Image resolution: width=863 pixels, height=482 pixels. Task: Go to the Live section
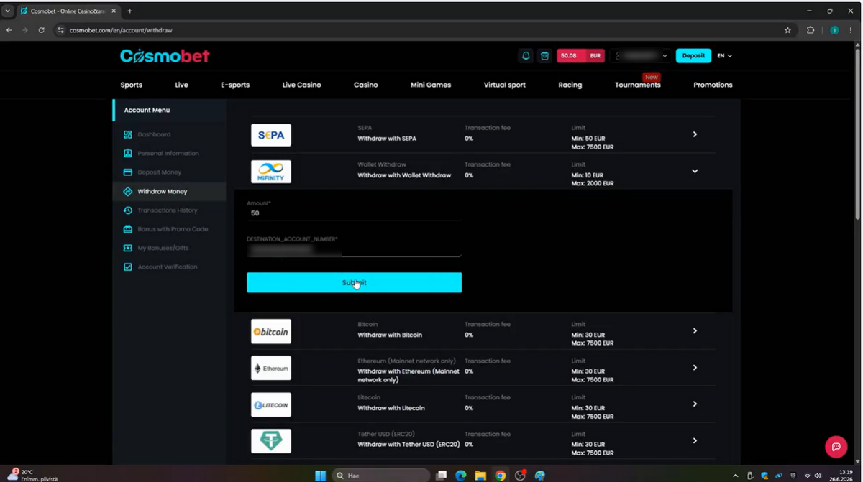pyautogui.click(x=181, y=85)
